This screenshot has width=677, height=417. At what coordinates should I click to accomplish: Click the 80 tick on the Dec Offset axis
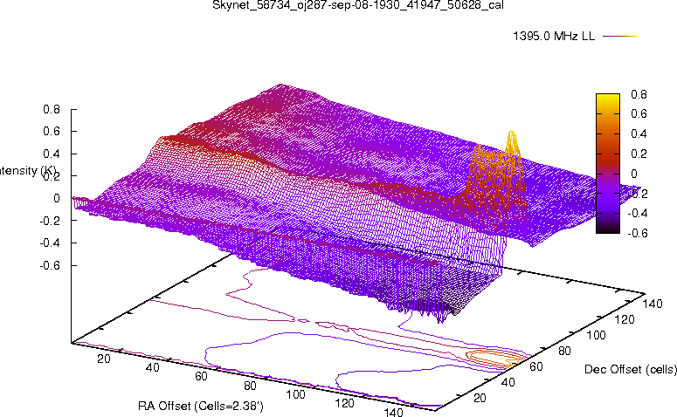point(564,351)
